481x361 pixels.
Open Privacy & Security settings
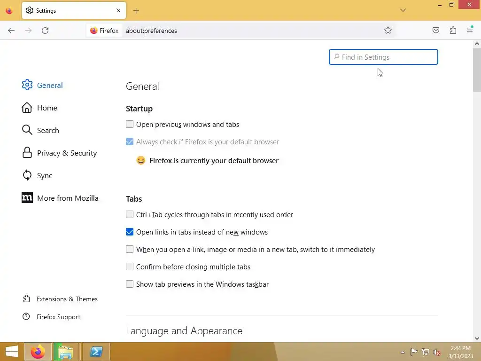[60, 153]
